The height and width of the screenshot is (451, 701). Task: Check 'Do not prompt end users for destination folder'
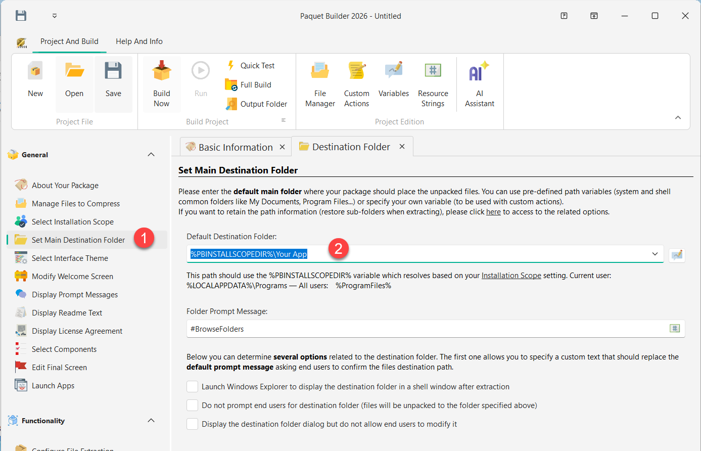pyautogui.click(x=192, y=405)
